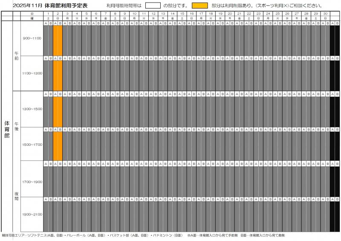This screenshot has height=241, width=341.
Task: Select the 15:00~17:00 time slot label
Action: (x=32, y=145)
